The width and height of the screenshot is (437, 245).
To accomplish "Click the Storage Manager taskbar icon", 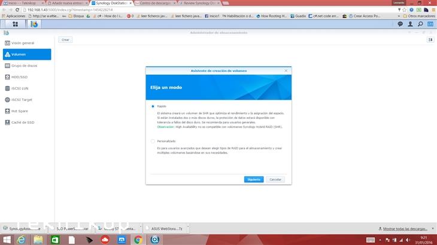I will tap(35, 24).
